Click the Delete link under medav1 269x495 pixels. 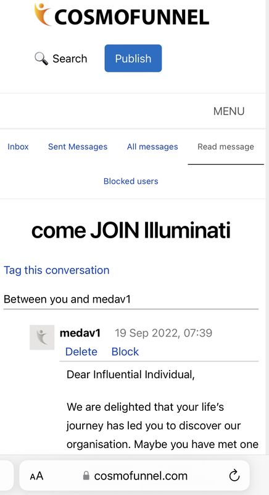pyautogui.click(x=81, y=351)
